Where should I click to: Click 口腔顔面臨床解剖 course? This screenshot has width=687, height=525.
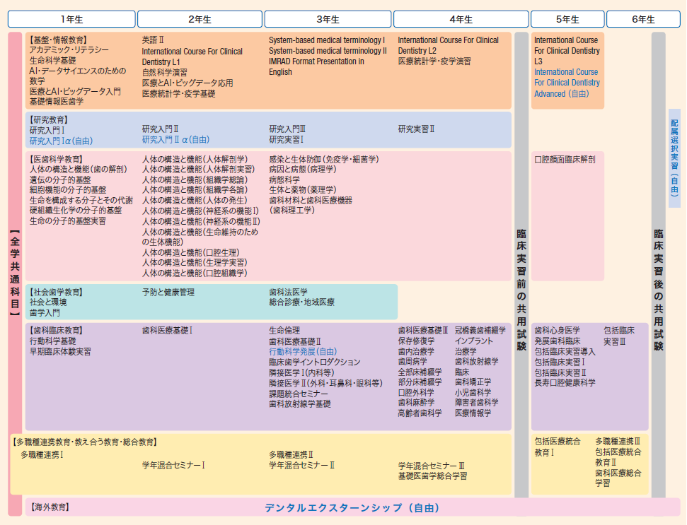[565, 160]
